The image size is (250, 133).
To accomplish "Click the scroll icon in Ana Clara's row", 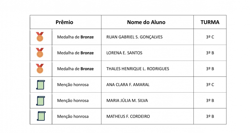I will pos(40,85).
